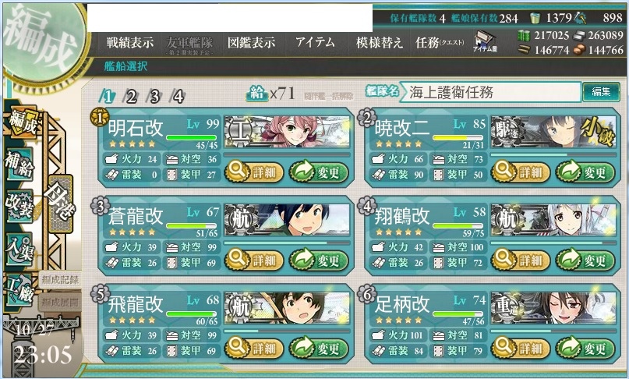Switch to fleet tab 4

(x=177, y=97)
